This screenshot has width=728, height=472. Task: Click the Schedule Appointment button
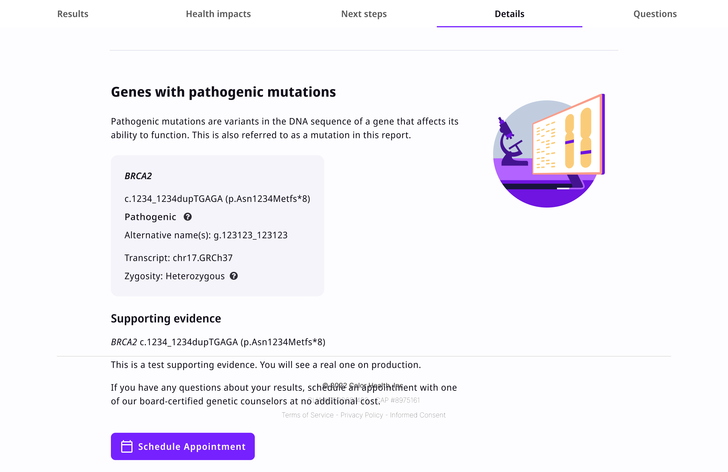(x=183, y=446)
